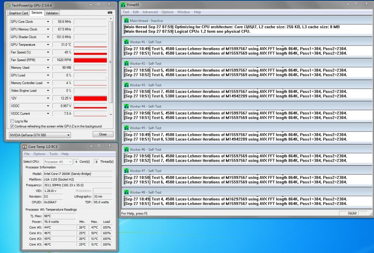374x253 pixels.
Task: Click the Power 76.9 watts field
Action: (x=59, y=221)
